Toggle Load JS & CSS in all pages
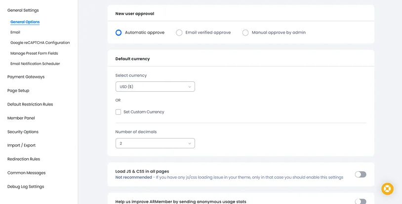Screen dimensions: 402x204 point(361,174)
